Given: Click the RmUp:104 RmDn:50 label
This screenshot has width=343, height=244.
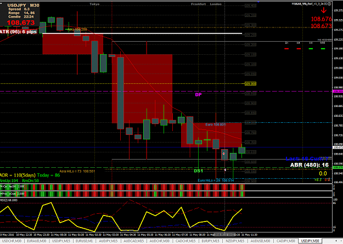Looking at the screenshot, I should pos(19,181).
